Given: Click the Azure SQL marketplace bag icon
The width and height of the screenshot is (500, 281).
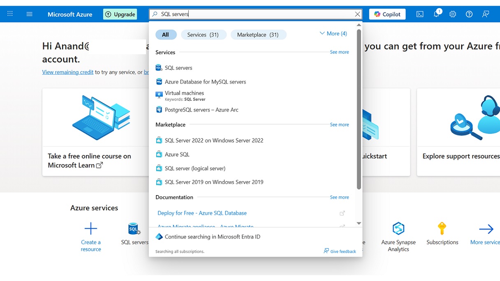Looking at the screenshot, I should click(x=159, y=154).
